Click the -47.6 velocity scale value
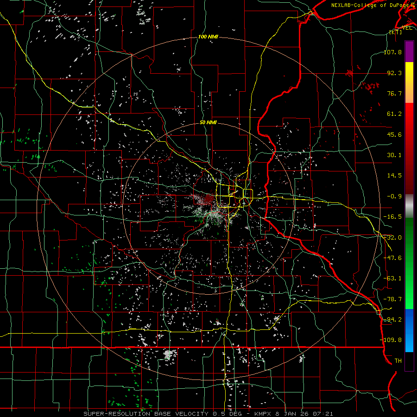 pyautogui.click(x=393, y=258)
